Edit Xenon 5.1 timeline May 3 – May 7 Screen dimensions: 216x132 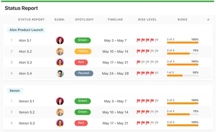coord(115,101)
